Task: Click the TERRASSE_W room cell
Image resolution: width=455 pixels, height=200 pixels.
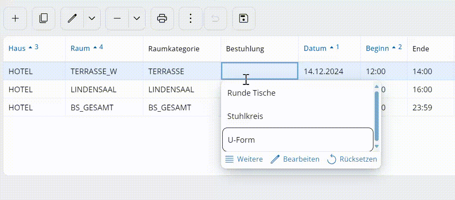Action: tap(104, 71)
